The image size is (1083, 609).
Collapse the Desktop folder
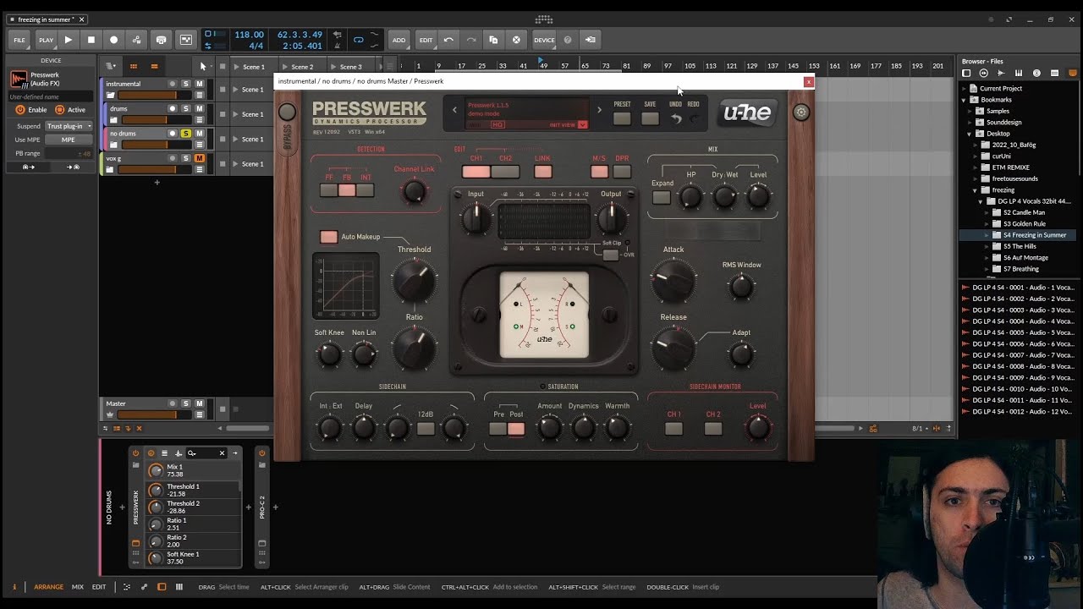click(x=970, y=134)
